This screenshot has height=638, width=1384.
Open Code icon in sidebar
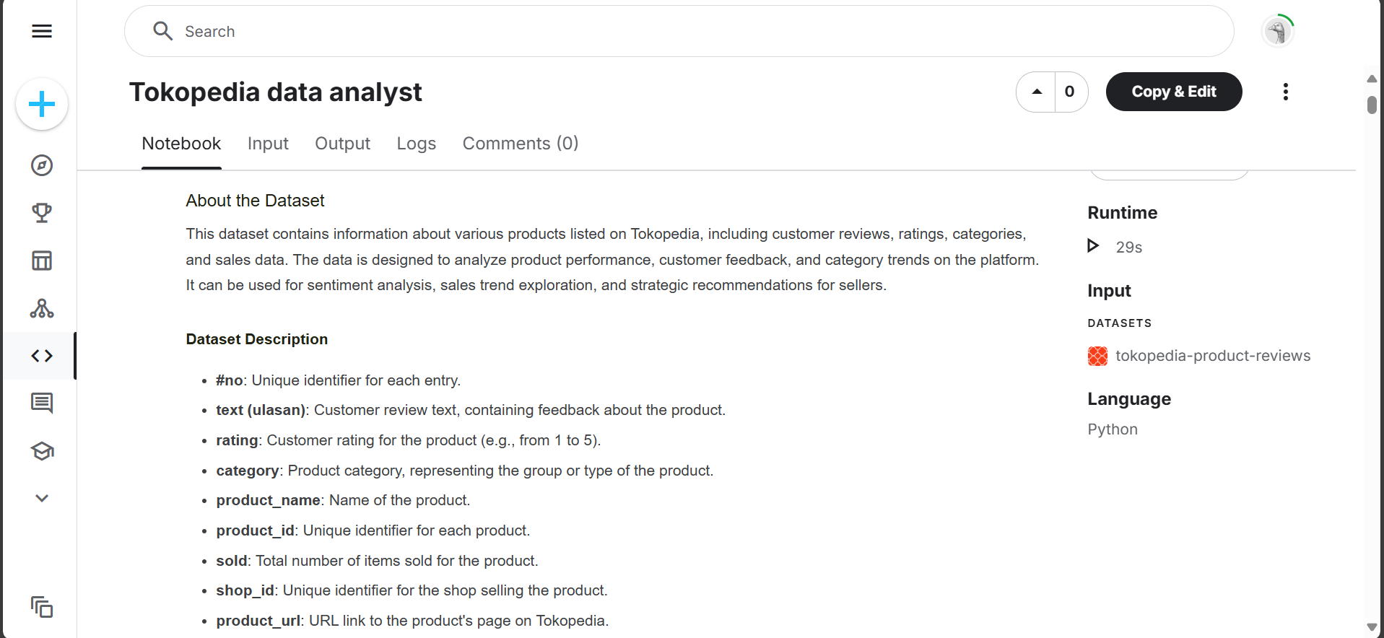(42, 356)
